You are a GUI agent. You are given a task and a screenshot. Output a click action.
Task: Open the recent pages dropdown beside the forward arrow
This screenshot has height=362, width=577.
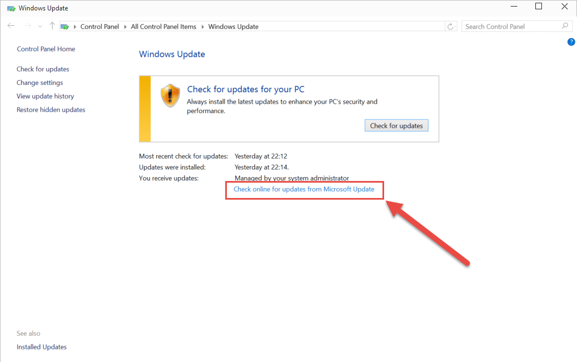39,26
